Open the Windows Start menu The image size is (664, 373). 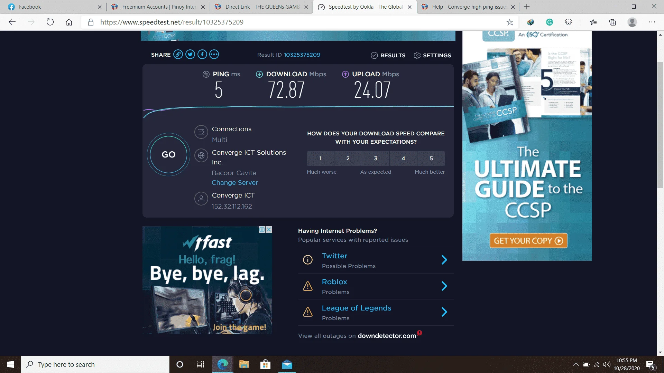(x=10, y=364)
